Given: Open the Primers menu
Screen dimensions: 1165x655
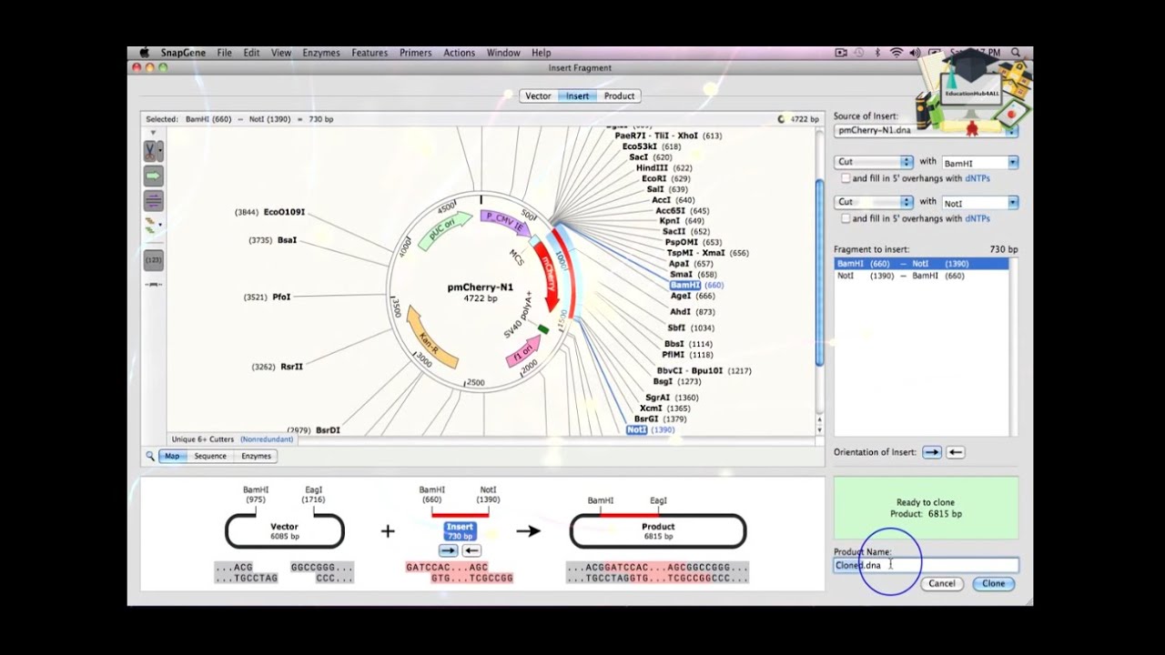Looking at the screenshot, I should tap(415, 53).
